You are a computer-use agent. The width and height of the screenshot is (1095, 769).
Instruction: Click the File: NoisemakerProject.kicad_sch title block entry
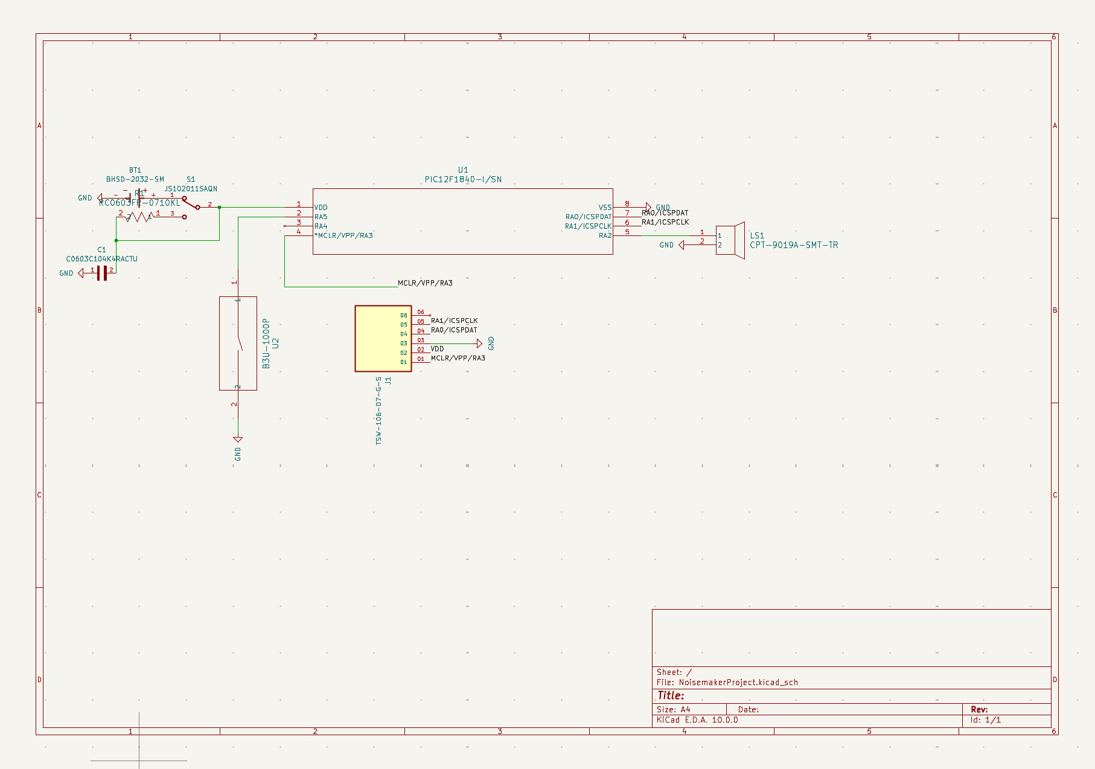(727, 683)
